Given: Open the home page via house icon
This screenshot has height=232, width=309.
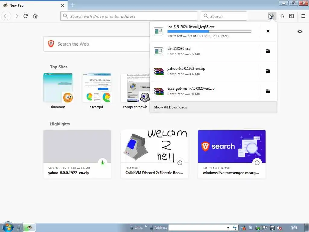Looking at the screenshot, I should (x=35, y=16).
